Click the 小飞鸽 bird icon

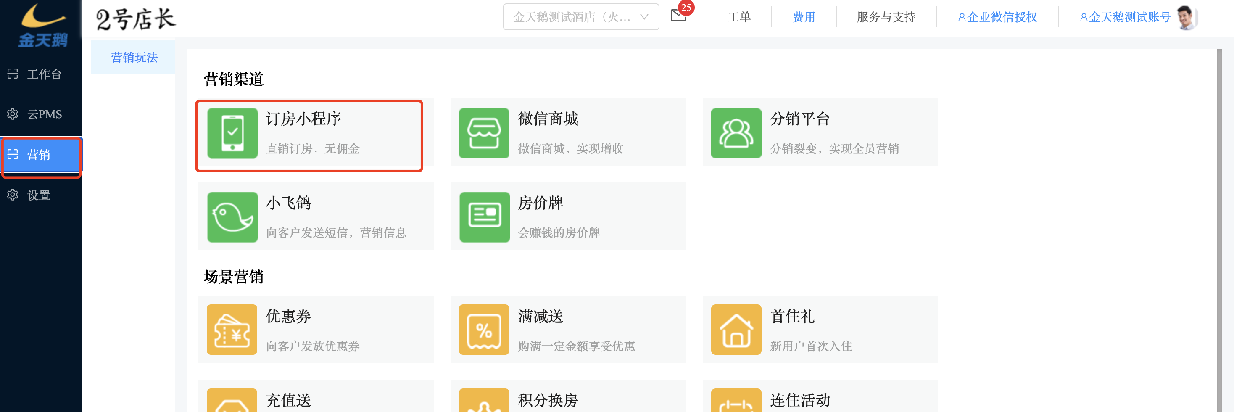click(232, 217)
